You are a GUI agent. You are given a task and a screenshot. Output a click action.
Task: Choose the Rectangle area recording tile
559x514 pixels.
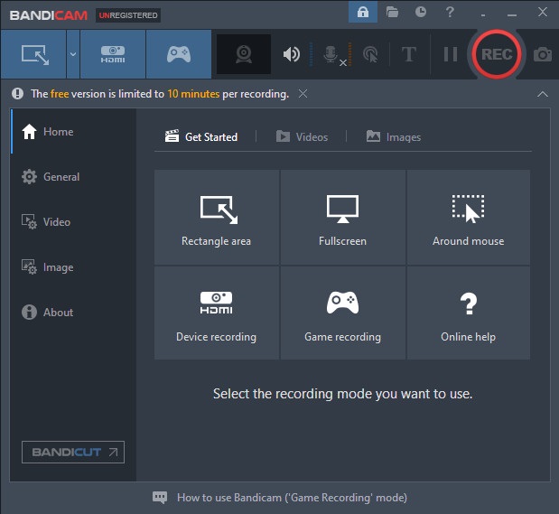click(217, 218)
